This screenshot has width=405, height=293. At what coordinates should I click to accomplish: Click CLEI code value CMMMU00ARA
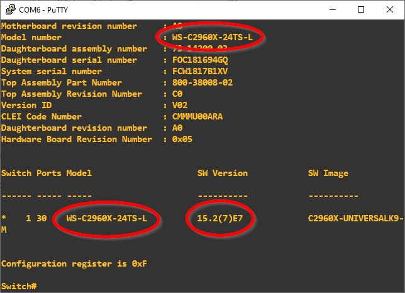coord(197,116)
